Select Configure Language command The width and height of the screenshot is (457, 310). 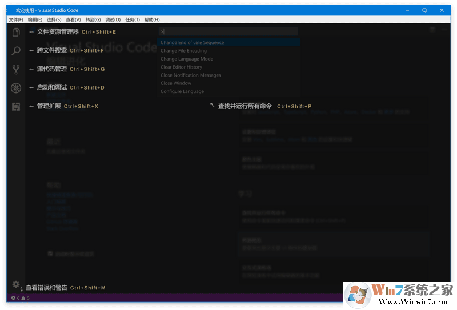(x=228, y=91)
